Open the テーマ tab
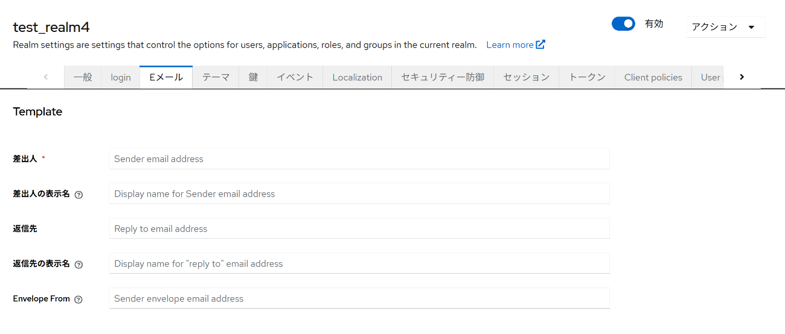Screen dimensions: 785x334 click(216, 77)
